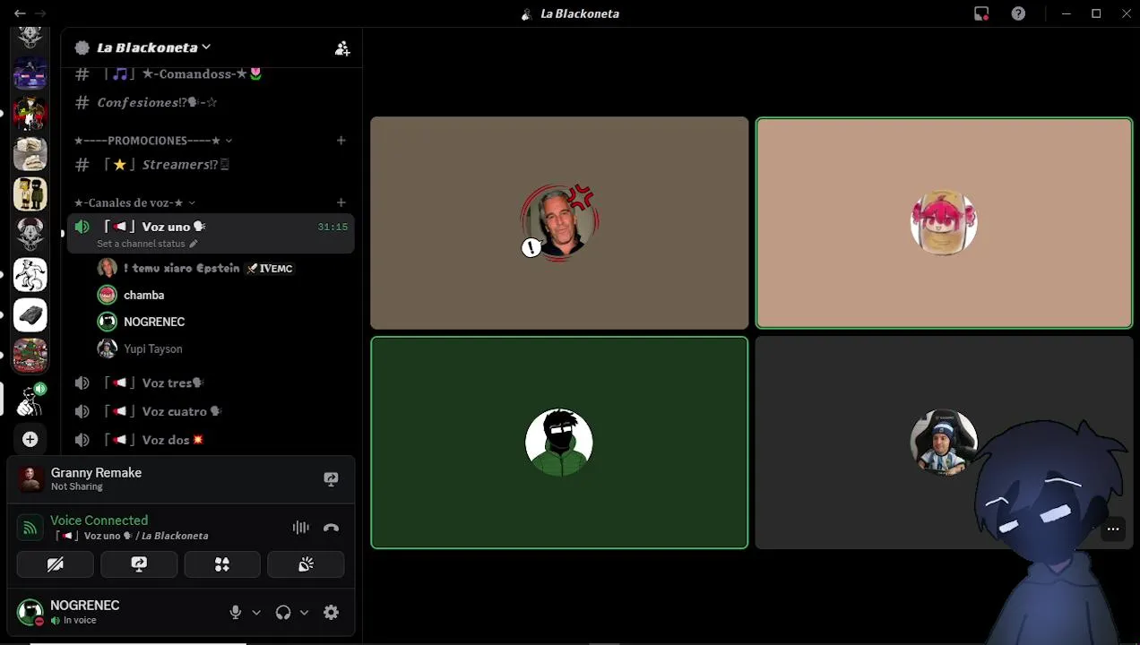Go forward with the arrow icon
The height and width of the screenshot is (645, 1140).
click(40, 13)
